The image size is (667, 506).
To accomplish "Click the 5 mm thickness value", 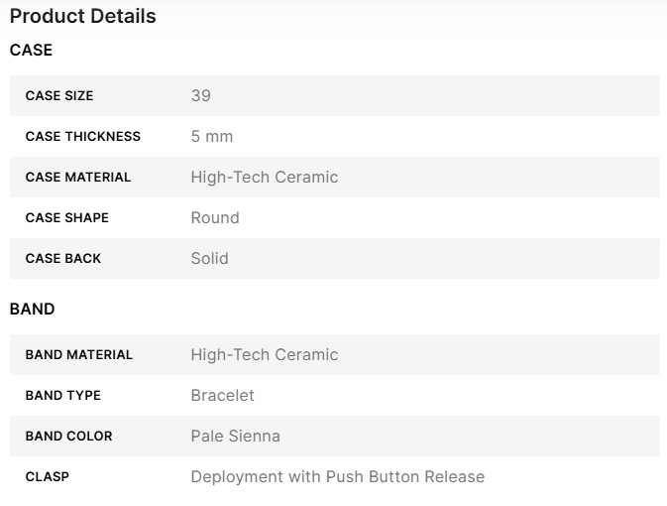I will [212, 137].
